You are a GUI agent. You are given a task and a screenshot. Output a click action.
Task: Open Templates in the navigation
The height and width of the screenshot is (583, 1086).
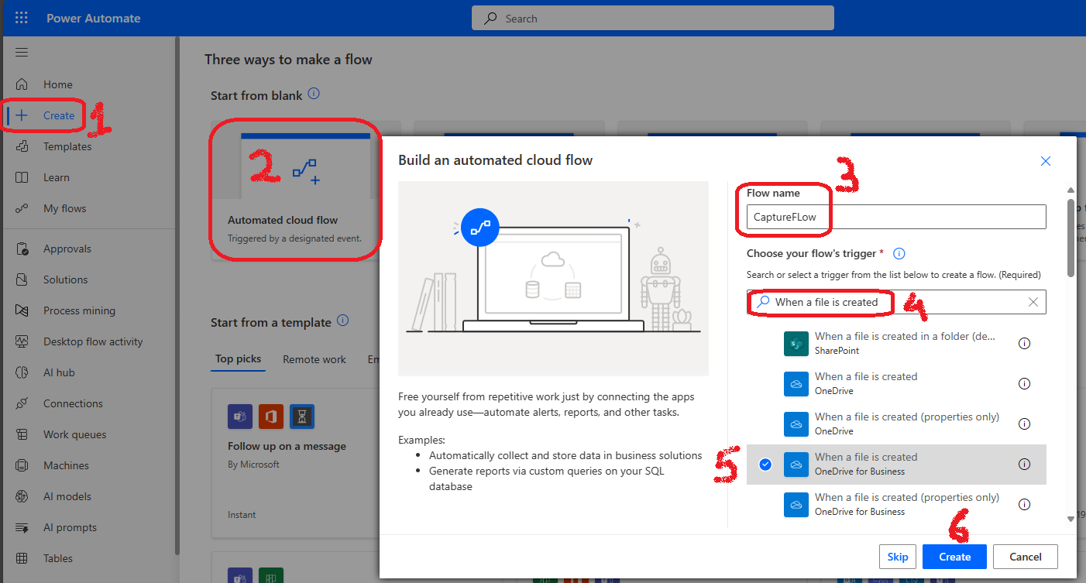(67, 146)
